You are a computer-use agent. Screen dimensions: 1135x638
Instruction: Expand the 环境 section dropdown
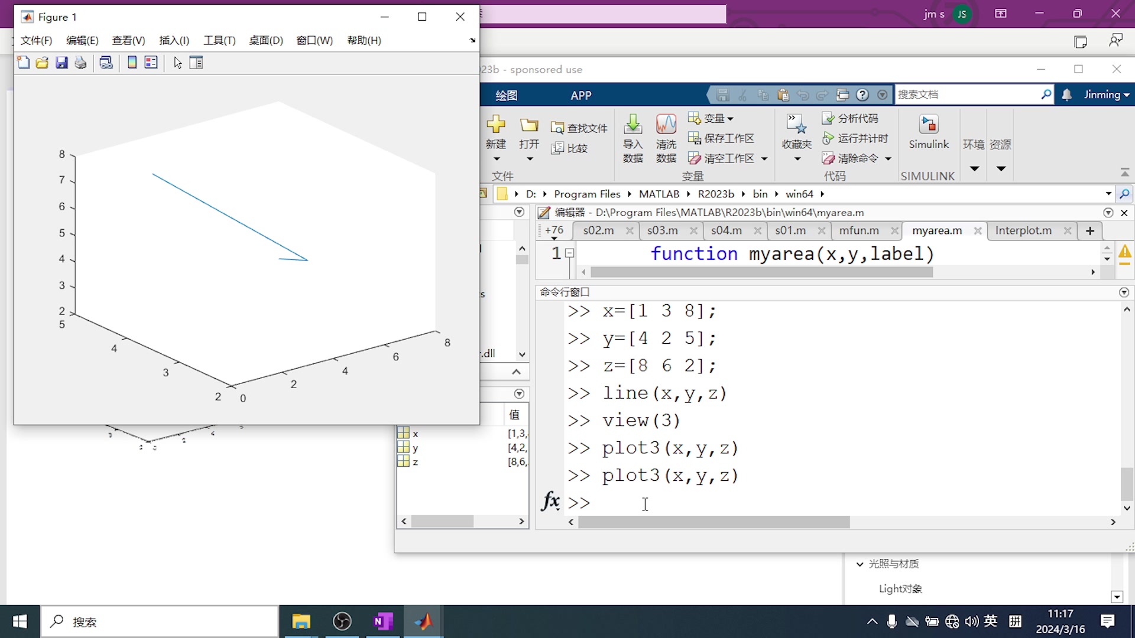pos(974,169)
